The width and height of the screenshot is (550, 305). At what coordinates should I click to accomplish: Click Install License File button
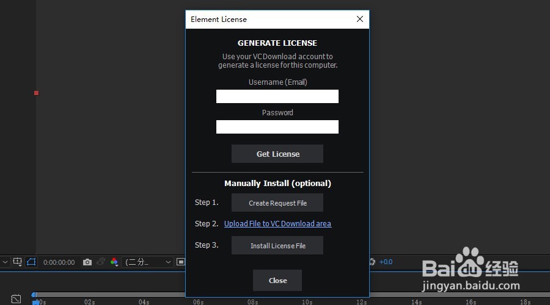[x=277, y=245]
